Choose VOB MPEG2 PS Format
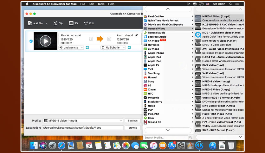Viewport: 265px width, 153px height. click(x=219, y=100)
